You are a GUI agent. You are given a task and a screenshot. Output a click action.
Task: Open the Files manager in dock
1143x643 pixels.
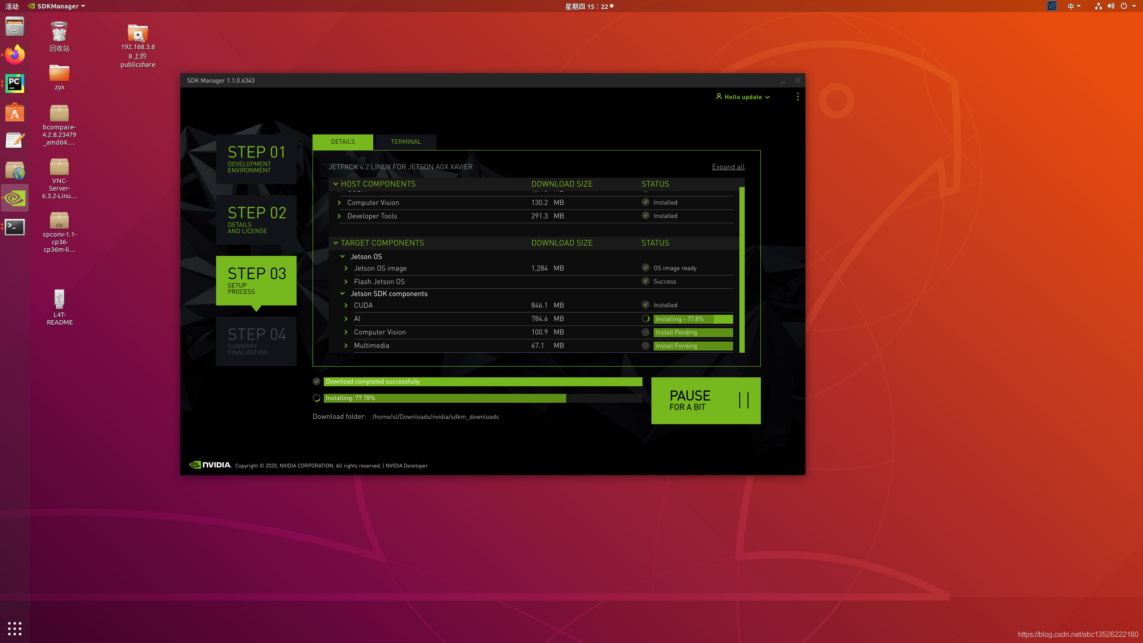coord(15,26)
